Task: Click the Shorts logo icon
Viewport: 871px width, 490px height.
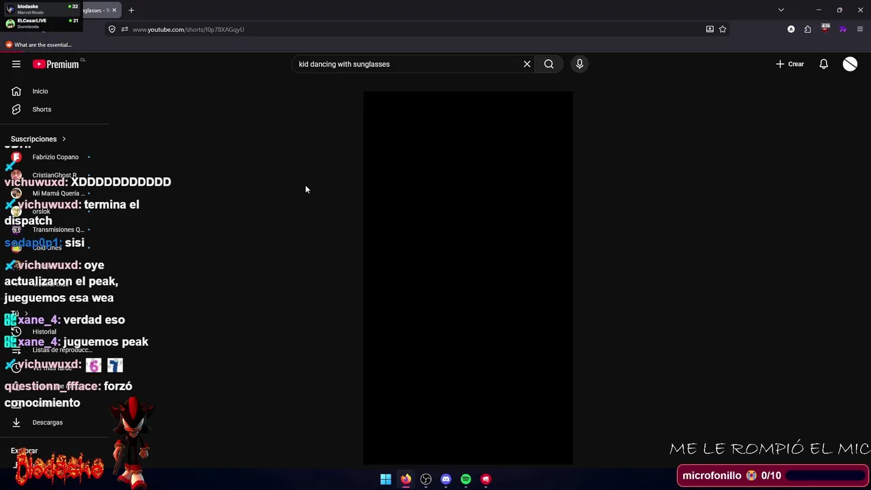Action: point(16,110)
